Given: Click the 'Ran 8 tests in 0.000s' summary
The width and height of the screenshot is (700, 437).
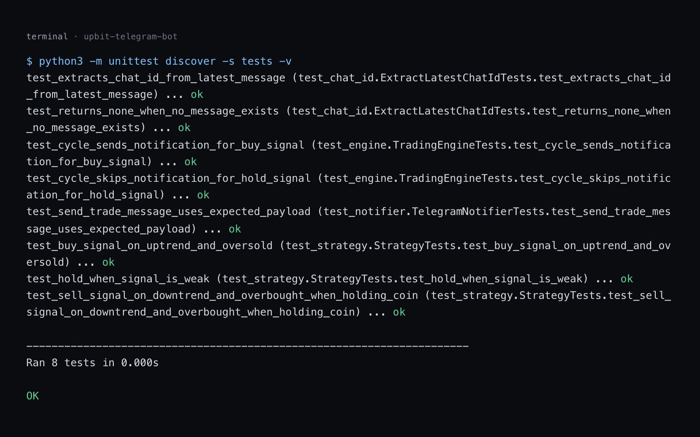Looking at the screenshot, I should point(92,363).
